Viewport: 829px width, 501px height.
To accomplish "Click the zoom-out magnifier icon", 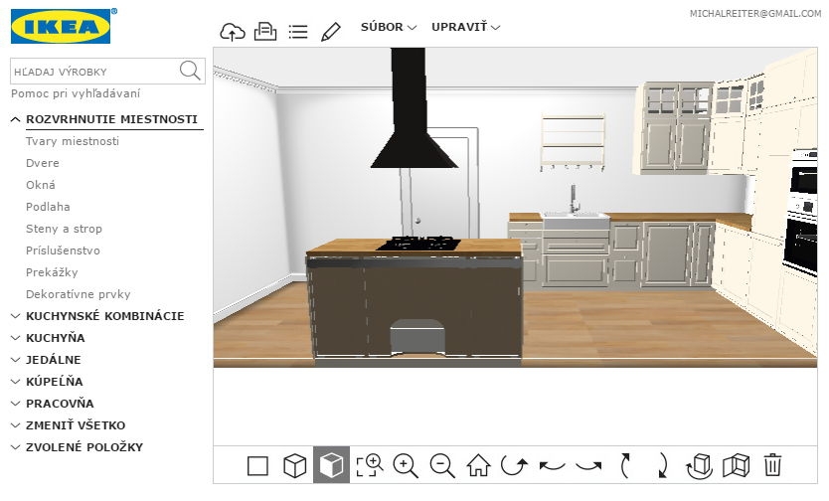I will [441, 465].
